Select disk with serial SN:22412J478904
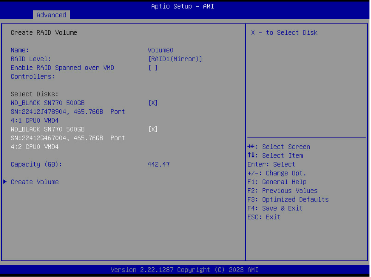The width and height of the screenshot is (371, 277). [x=68, y=111]
